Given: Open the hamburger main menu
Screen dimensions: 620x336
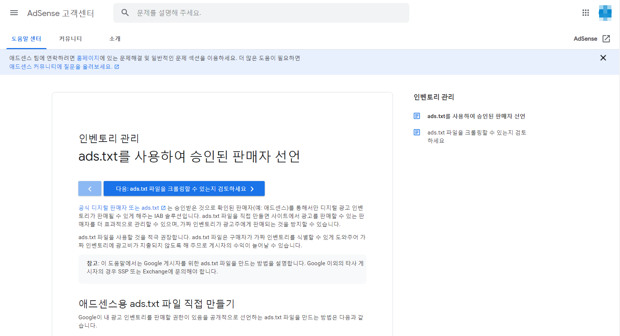Looking at the screenshot, I should (14, 13).
